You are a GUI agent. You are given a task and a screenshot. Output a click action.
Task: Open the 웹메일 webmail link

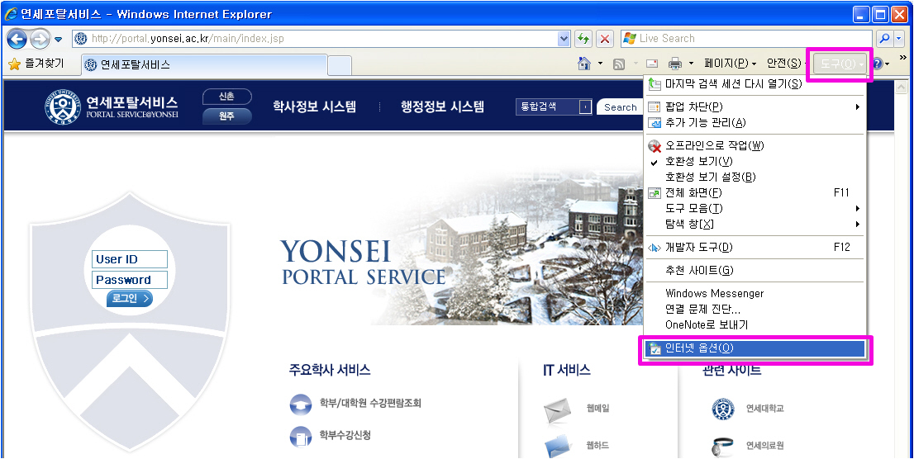tap(597, 409)
